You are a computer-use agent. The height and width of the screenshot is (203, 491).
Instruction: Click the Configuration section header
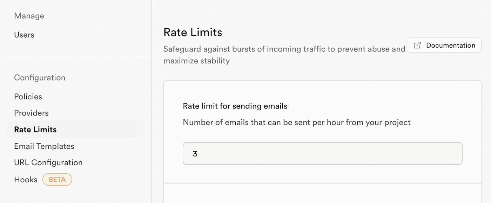[x=40, y=77]
